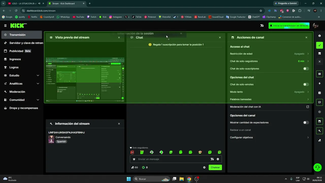Viewport: 325px width, 183px height.
Task: Open Modo lento options
Action: click(269, 92)
